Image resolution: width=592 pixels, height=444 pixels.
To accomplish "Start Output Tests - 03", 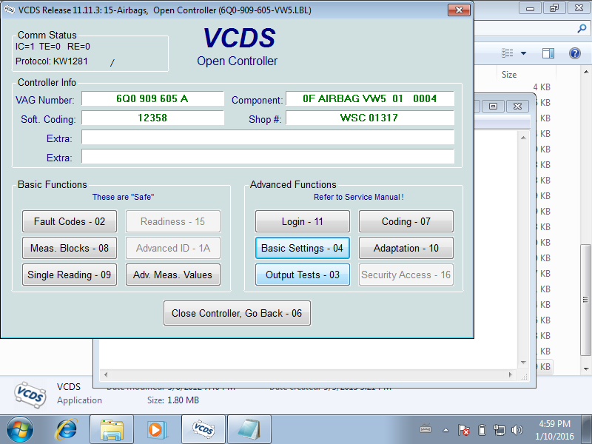I will [x=302, y=275].
